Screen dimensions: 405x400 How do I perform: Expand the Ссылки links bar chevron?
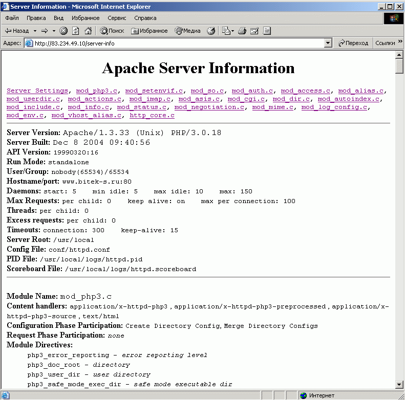click(400, 41)
